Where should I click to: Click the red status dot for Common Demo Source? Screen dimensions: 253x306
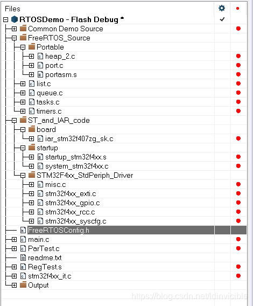tap(238, 29)
